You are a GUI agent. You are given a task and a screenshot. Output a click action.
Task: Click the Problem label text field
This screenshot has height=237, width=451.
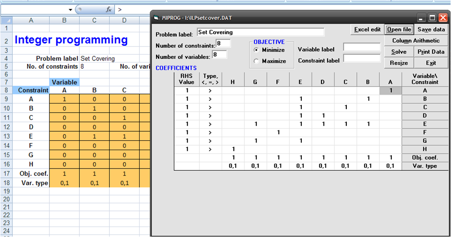pyautogui.click(x=260, y=32)
